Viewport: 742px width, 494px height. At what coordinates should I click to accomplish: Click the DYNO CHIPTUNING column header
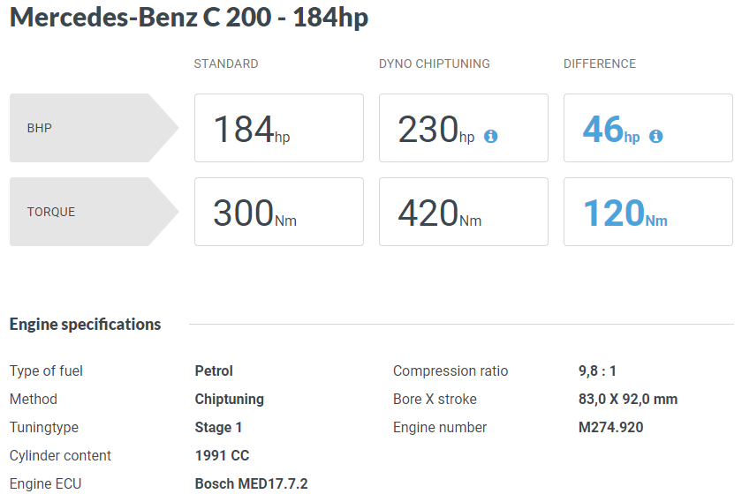435,64
